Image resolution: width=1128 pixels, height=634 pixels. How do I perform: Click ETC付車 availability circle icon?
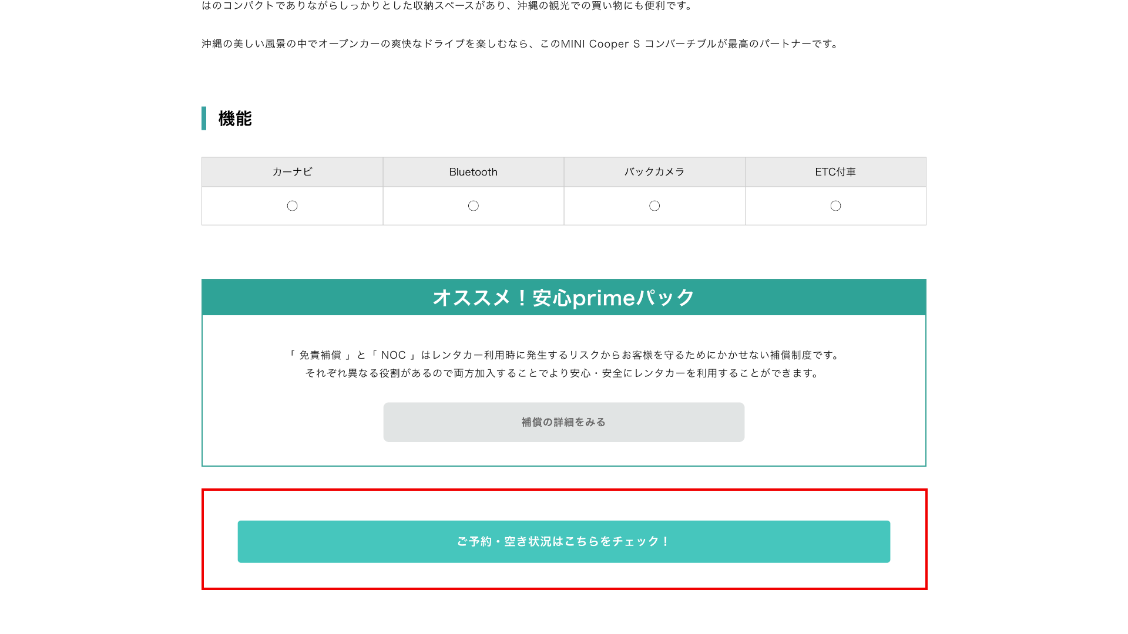(835, 205)
